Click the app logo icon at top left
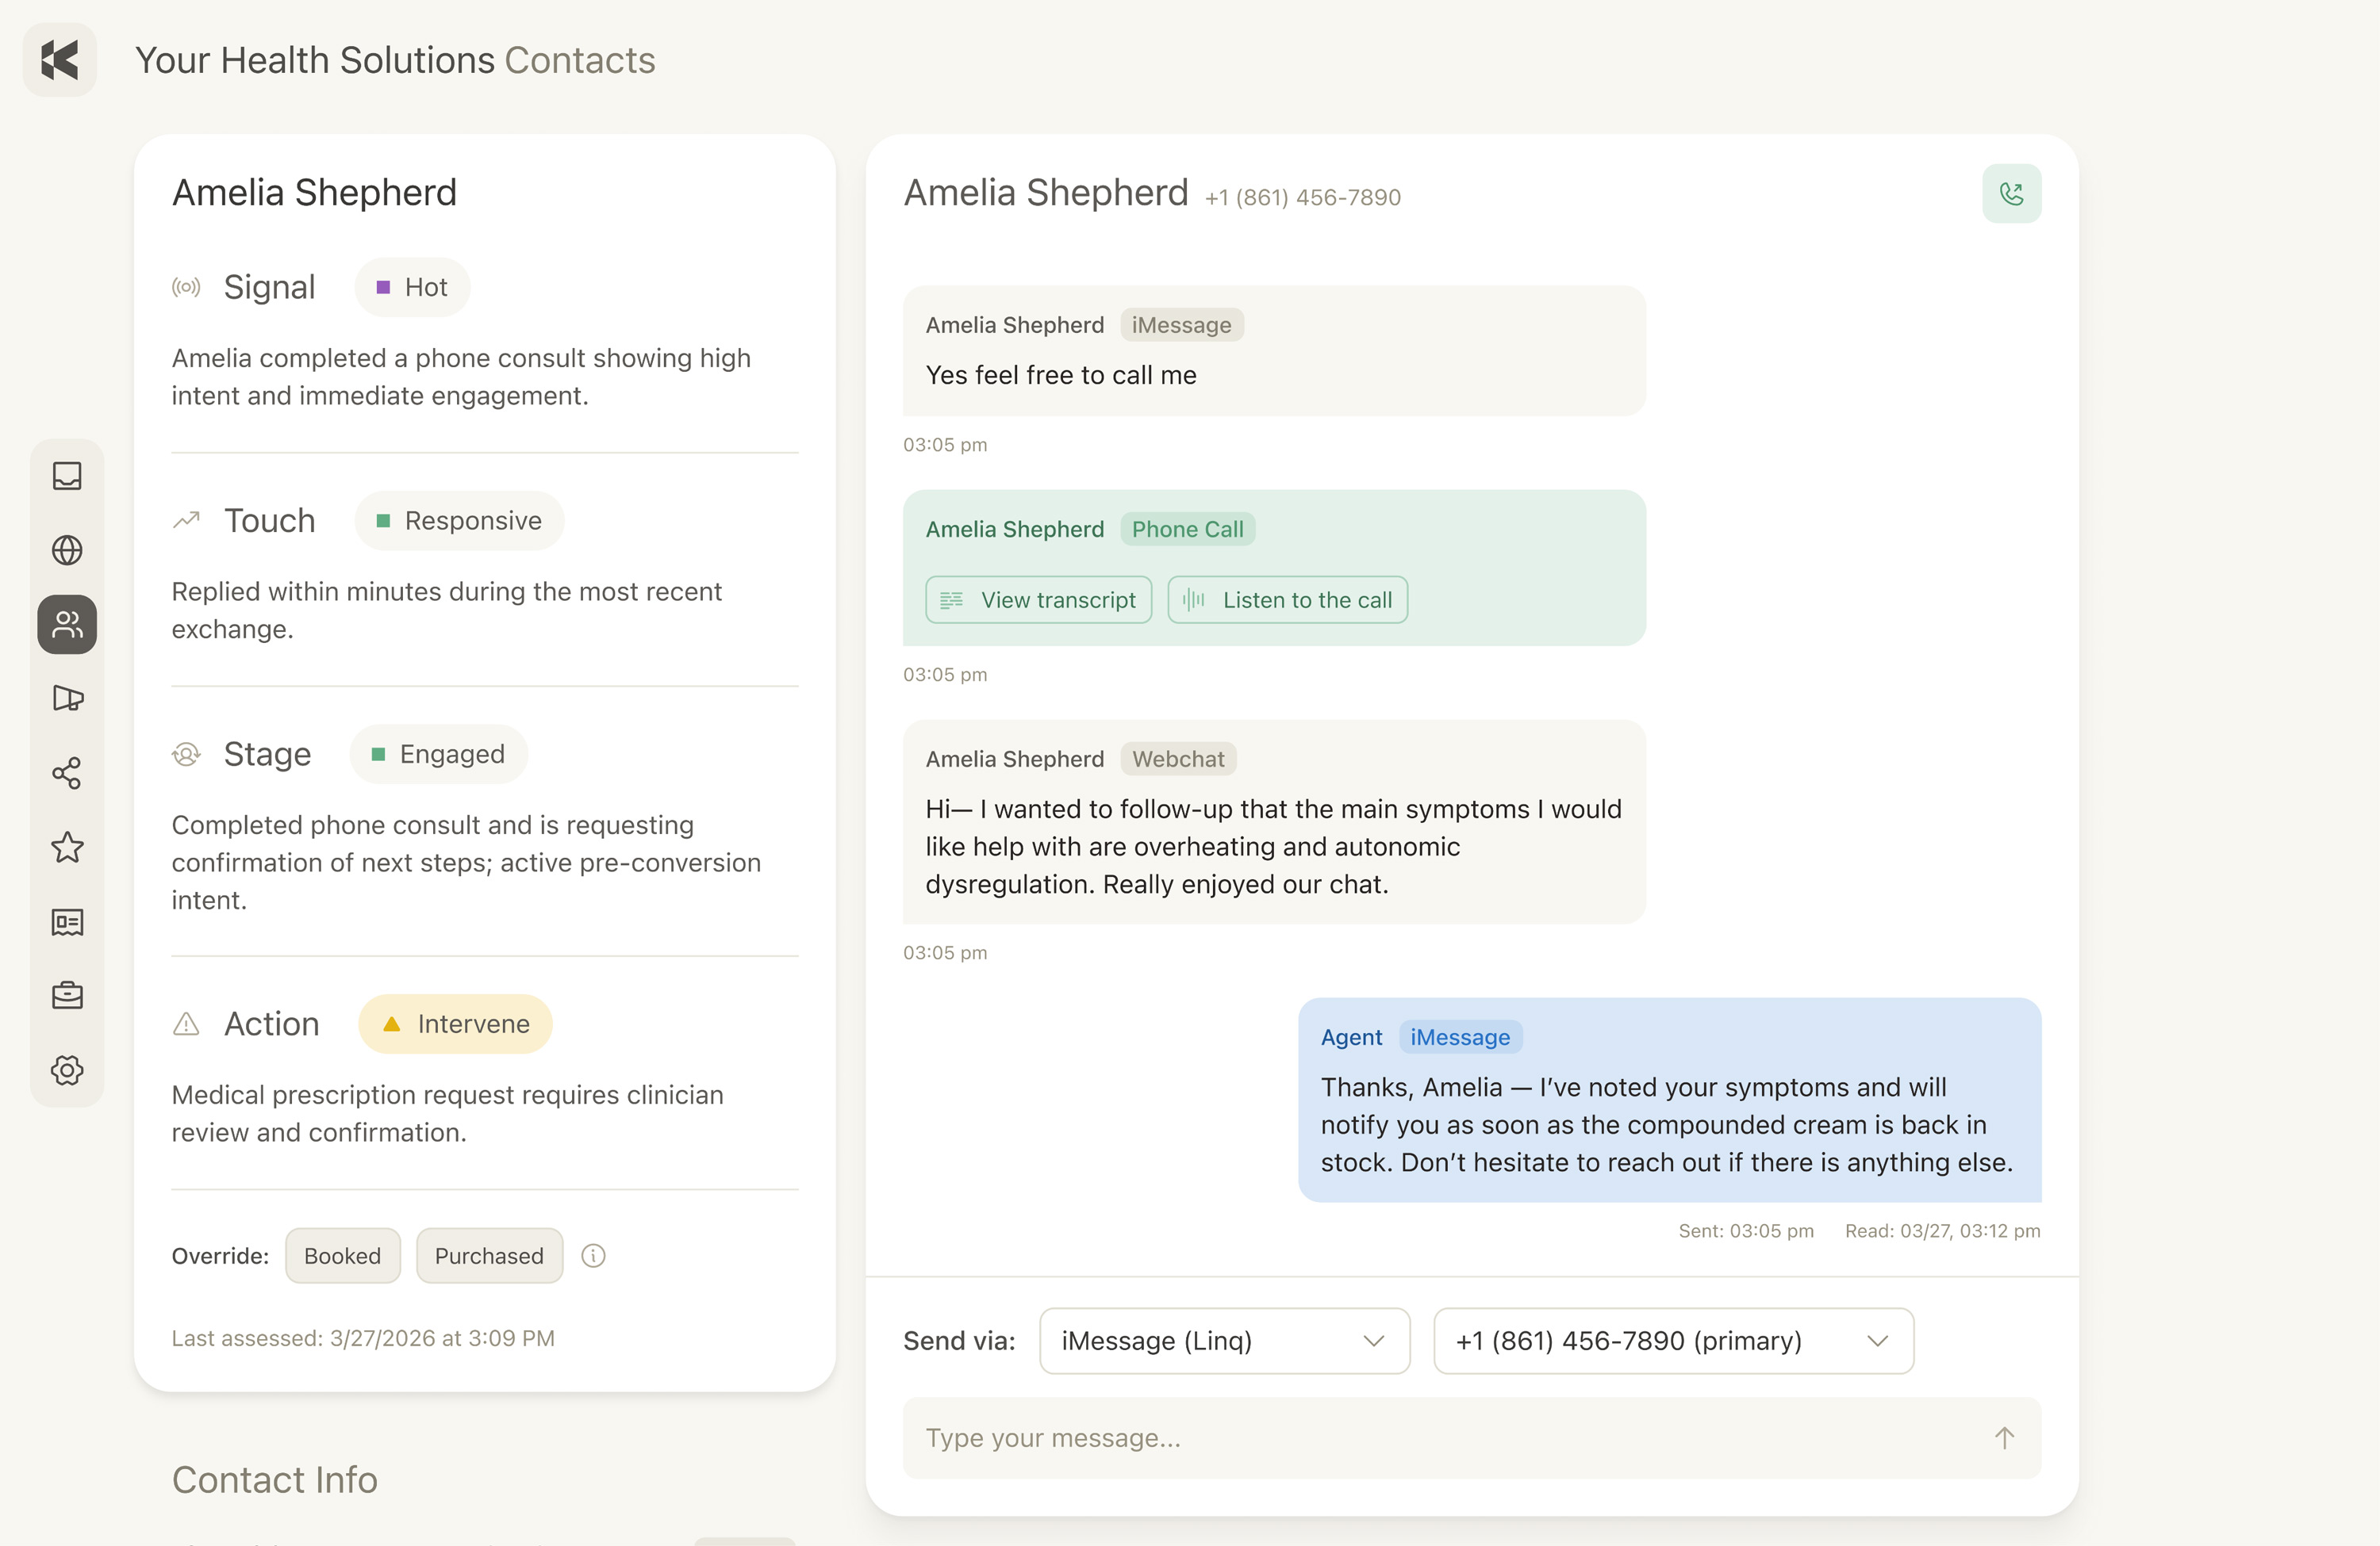The height and width of the screenshot is (1546, 2380). click(60, 60)
